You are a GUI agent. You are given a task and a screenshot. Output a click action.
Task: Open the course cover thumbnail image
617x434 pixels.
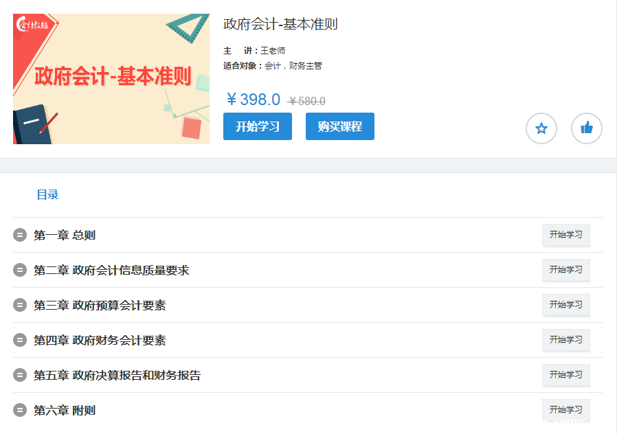(x=111, y=78)
